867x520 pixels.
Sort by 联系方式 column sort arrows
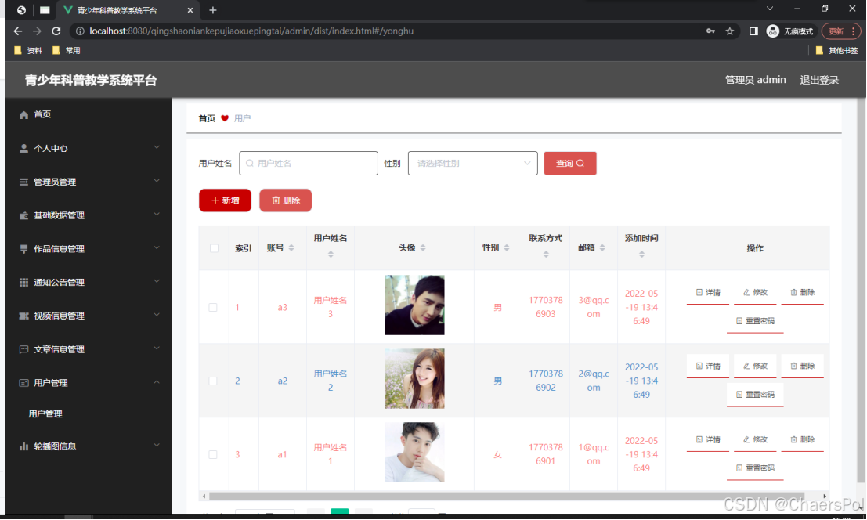[546, 255]
